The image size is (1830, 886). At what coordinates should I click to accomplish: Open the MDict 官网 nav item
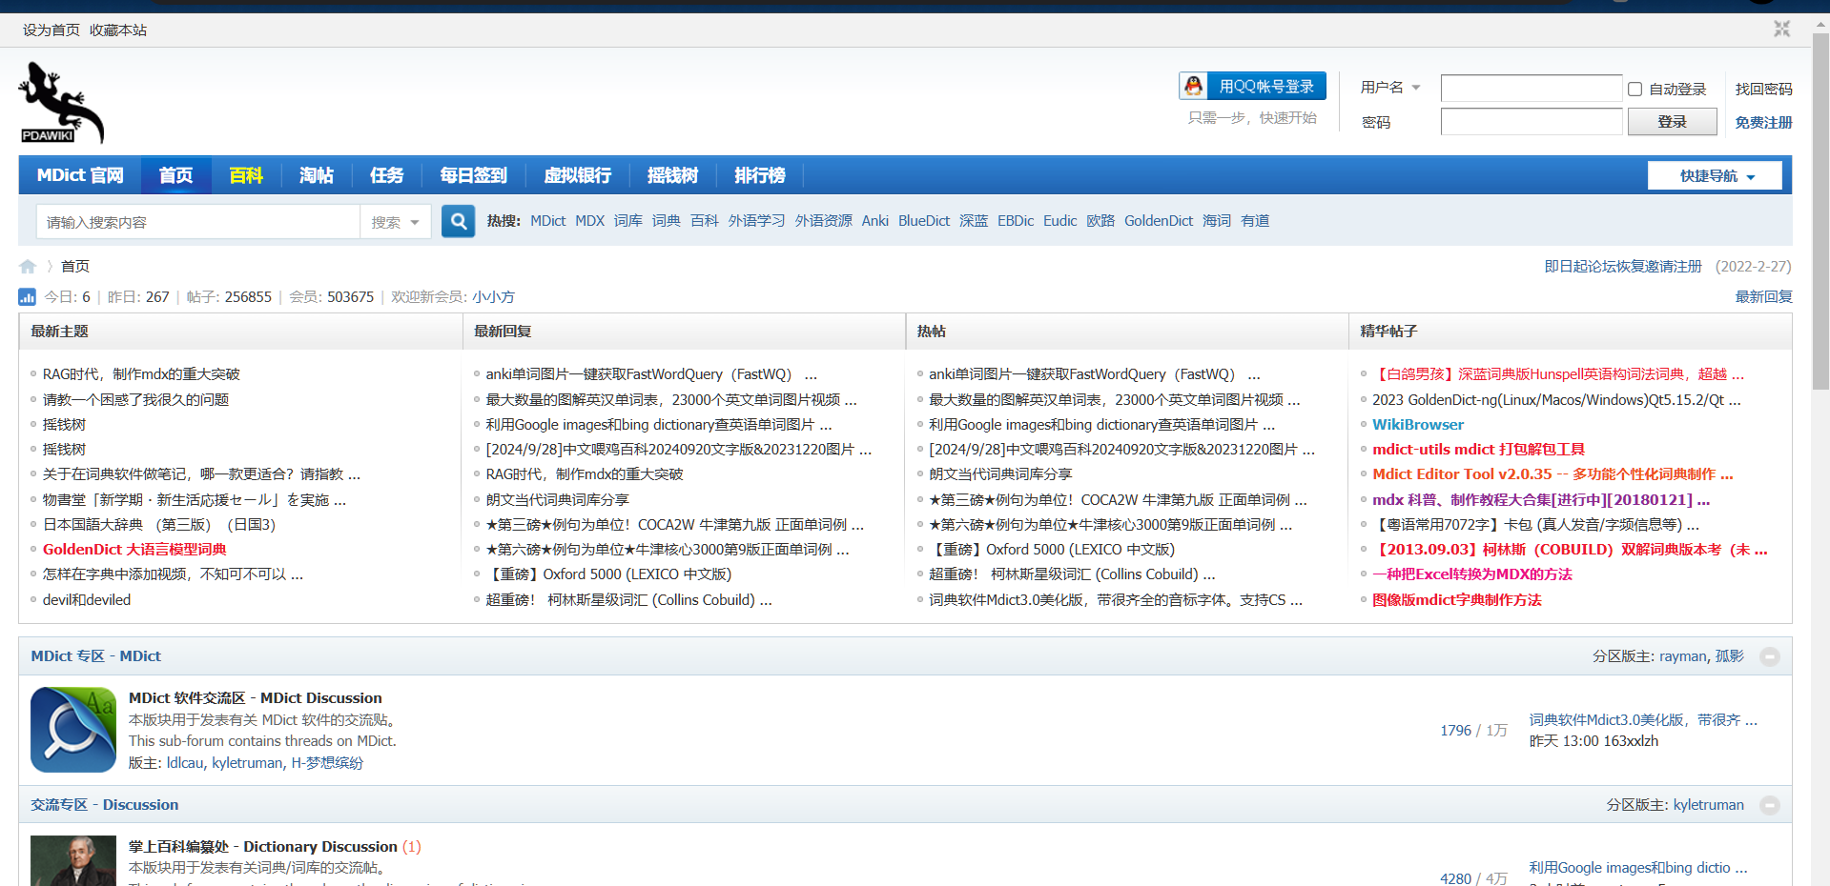click(x=80, y=175)
